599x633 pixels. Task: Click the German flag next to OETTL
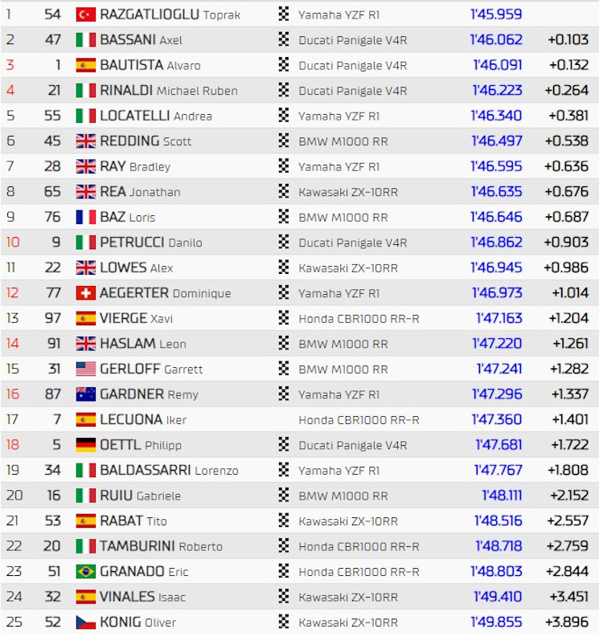click(86, 445)
